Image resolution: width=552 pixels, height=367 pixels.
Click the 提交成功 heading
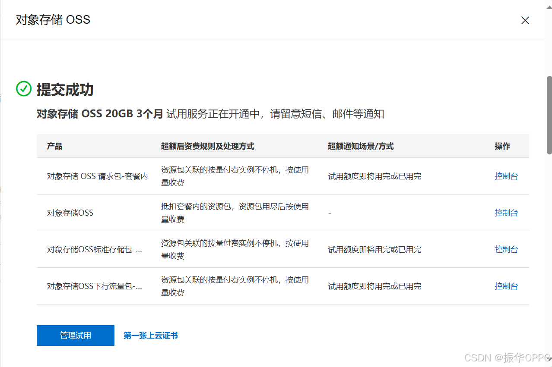(65, 89)
